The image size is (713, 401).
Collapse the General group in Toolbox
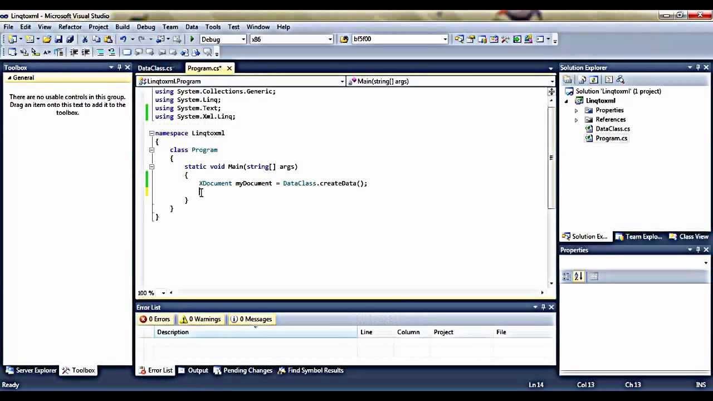(9, 78)
